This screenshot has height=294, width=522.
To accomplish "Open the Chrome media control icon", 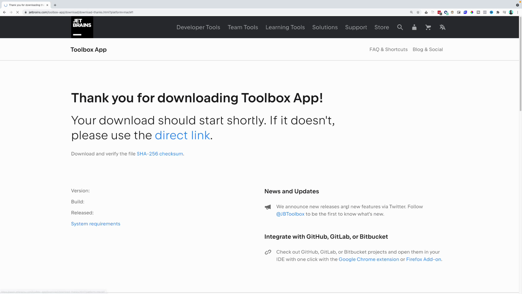I will 504,12.
